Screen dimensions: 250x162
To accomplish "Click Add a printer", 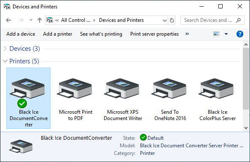I will [x=58, y=34].
